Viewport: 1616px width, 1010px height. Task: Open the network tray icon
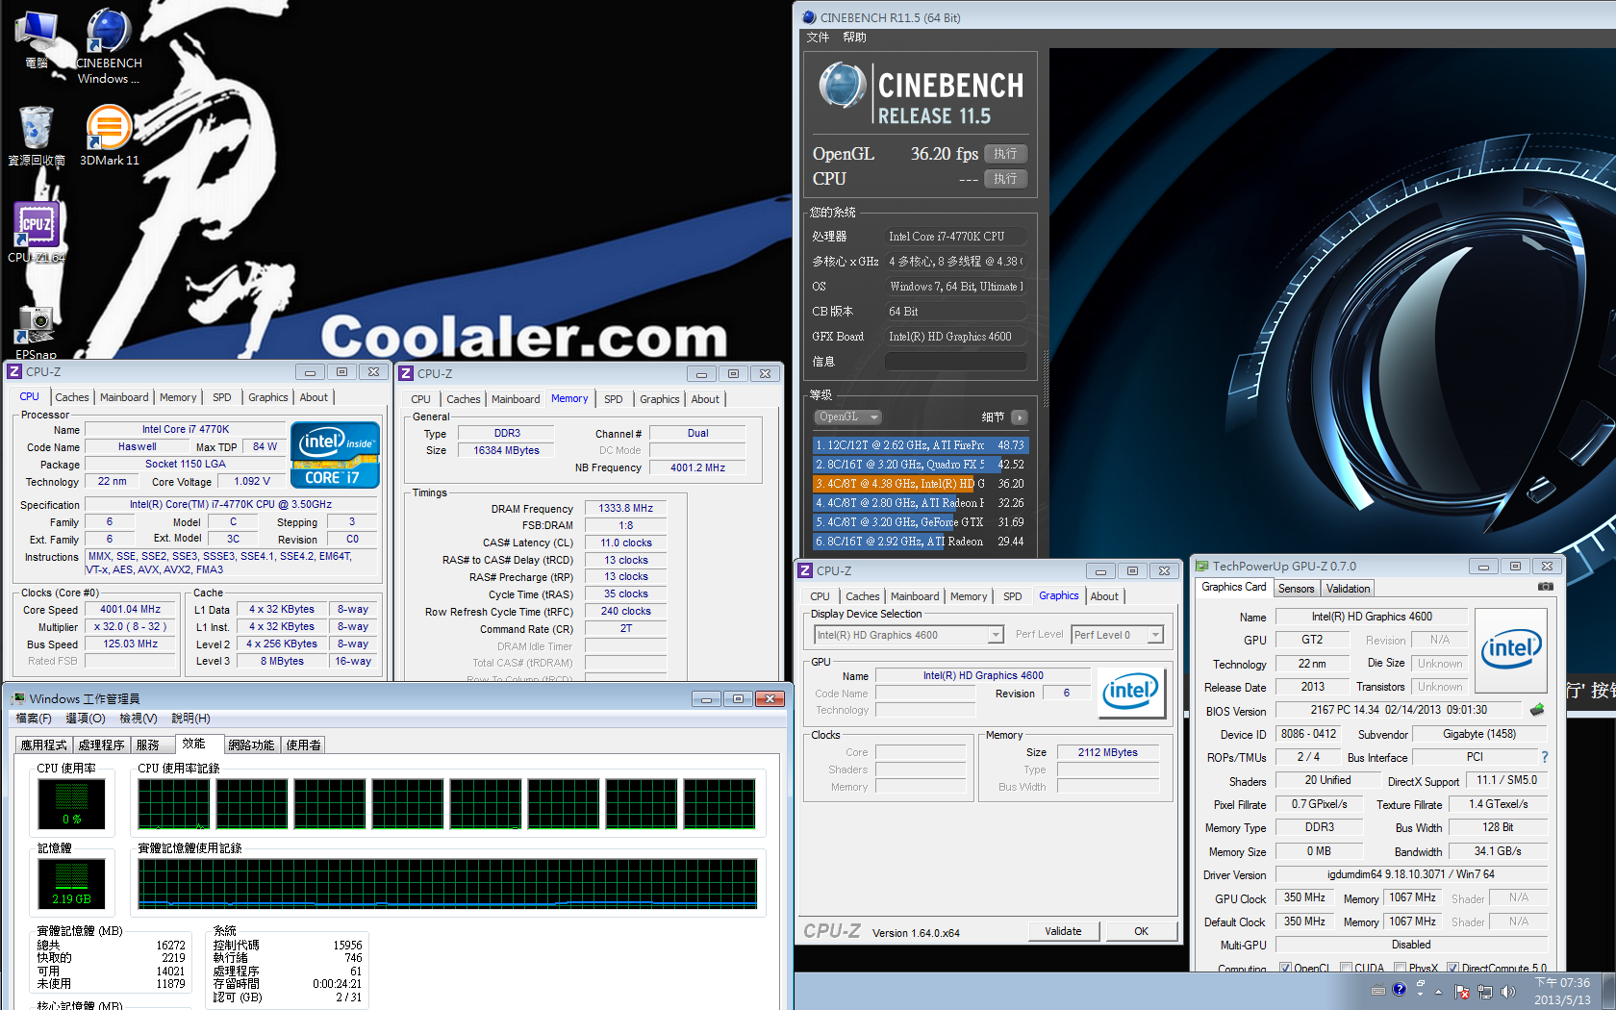[1485, 992]
